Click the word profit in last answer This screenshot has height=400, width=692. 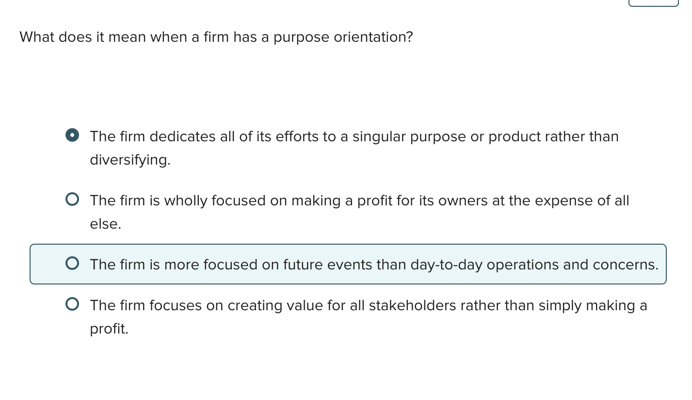click(x=108, y=329)
